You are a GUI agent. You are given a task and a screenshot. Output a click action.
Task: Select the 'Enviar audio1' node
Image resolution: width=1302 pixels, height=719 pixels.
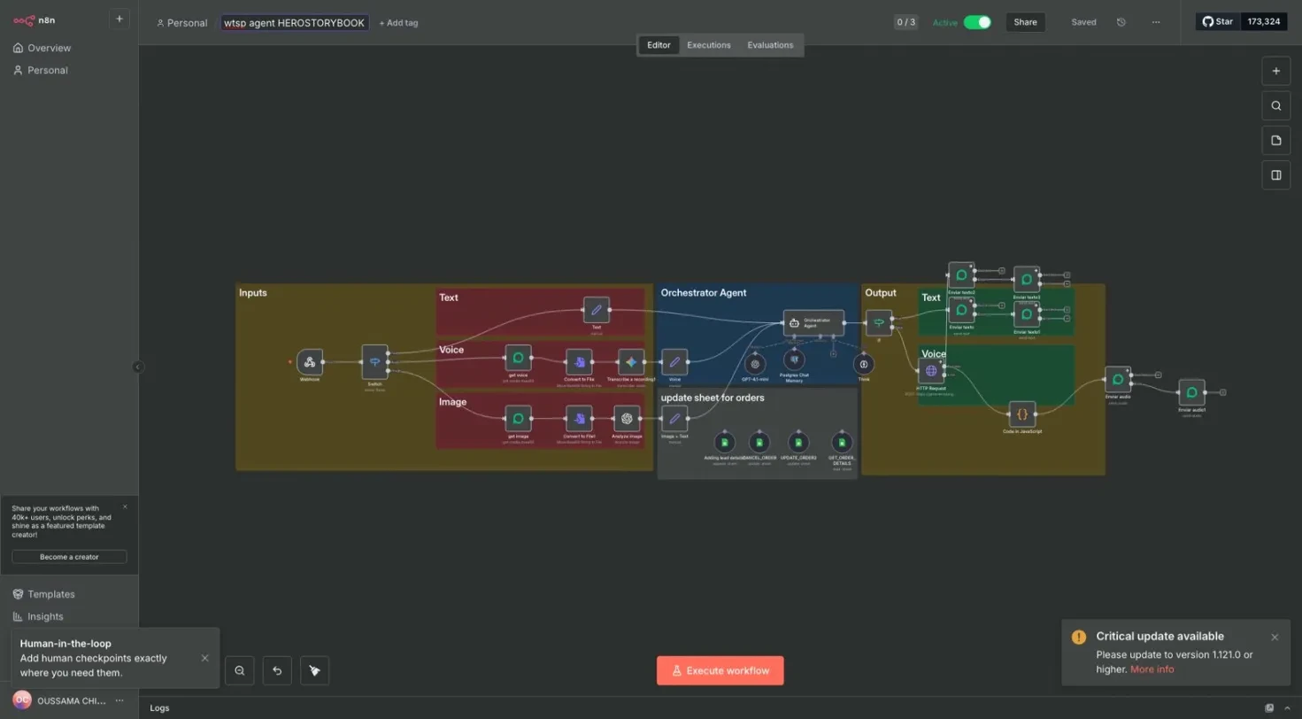(1191, 392)
